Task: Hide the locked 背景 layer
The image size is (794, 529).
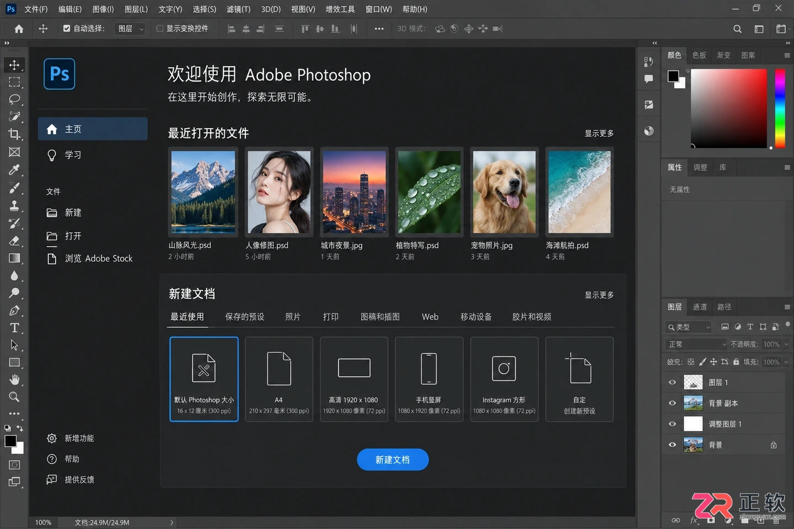Action: tap(672, 445)
